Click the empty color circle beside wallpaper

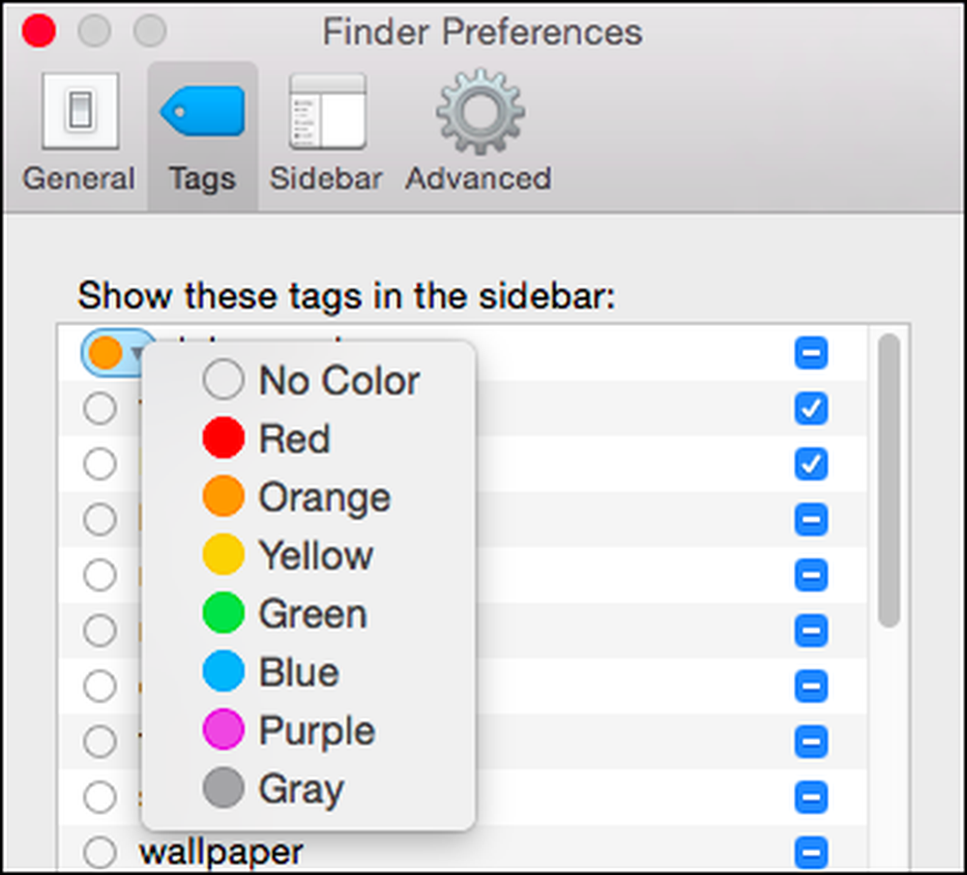(x=100, y=852)
